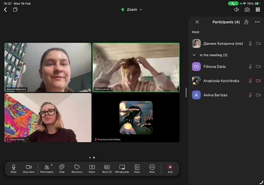
Task: Collapse the In the meeting list
Action: click(x=194, y=55)
